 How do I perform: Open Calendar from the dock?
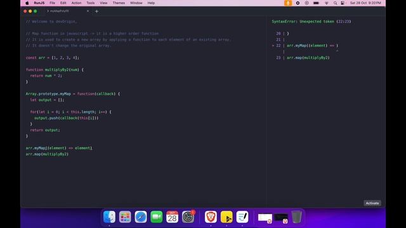(172, 217)
